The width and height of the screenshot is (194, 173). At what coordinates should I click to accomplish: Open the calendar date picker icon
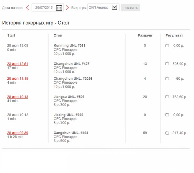tap(59, 8)
